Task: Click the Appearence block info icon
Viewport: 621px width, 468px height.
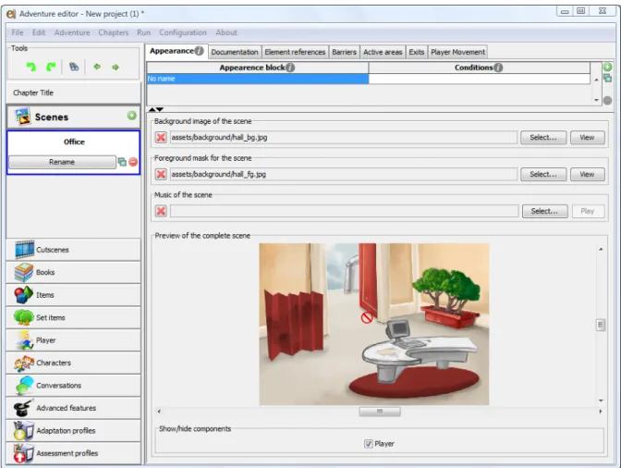Action: click(290, 68)
